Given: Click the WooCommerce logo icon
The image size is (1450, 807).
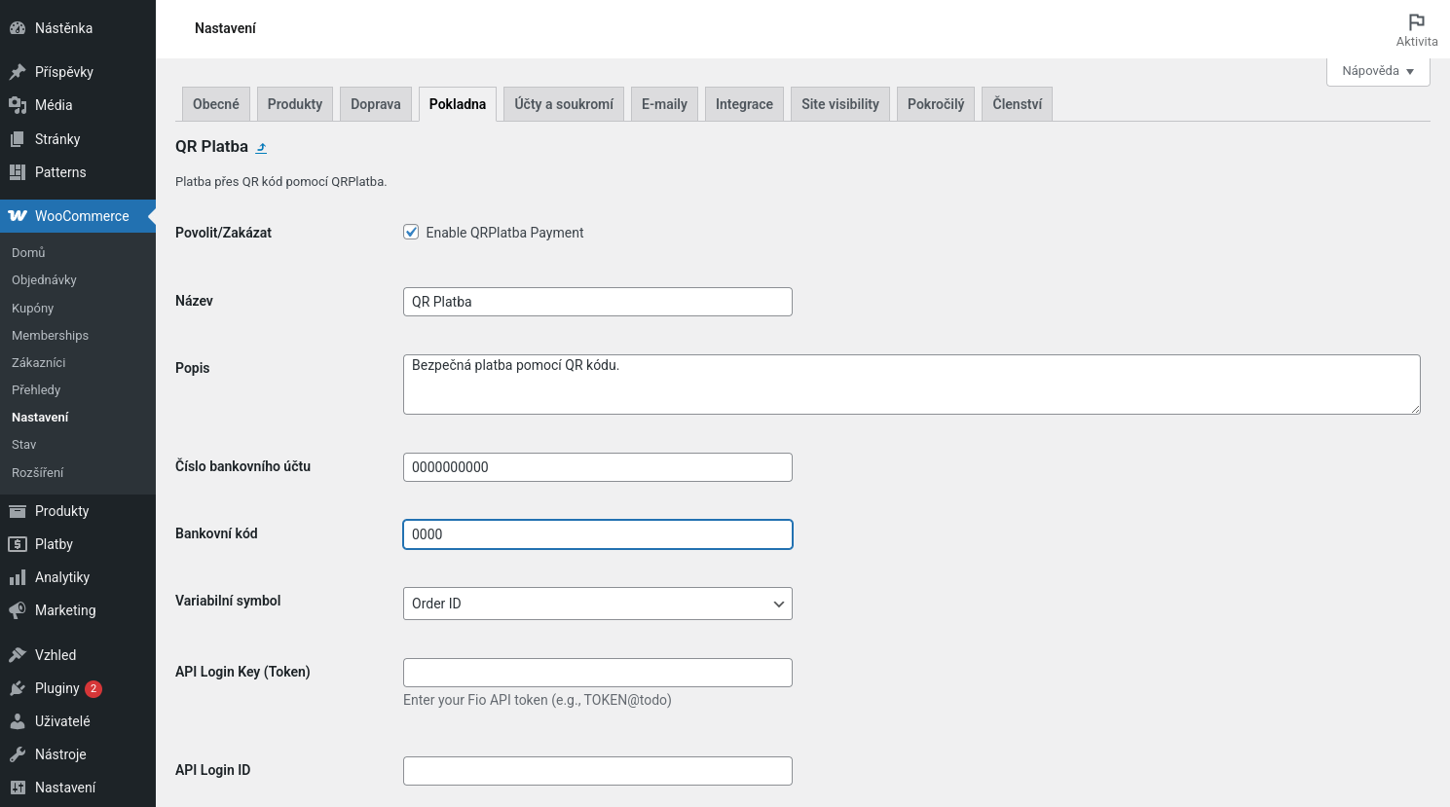Looking at the screenshot, I should (18, 216).
